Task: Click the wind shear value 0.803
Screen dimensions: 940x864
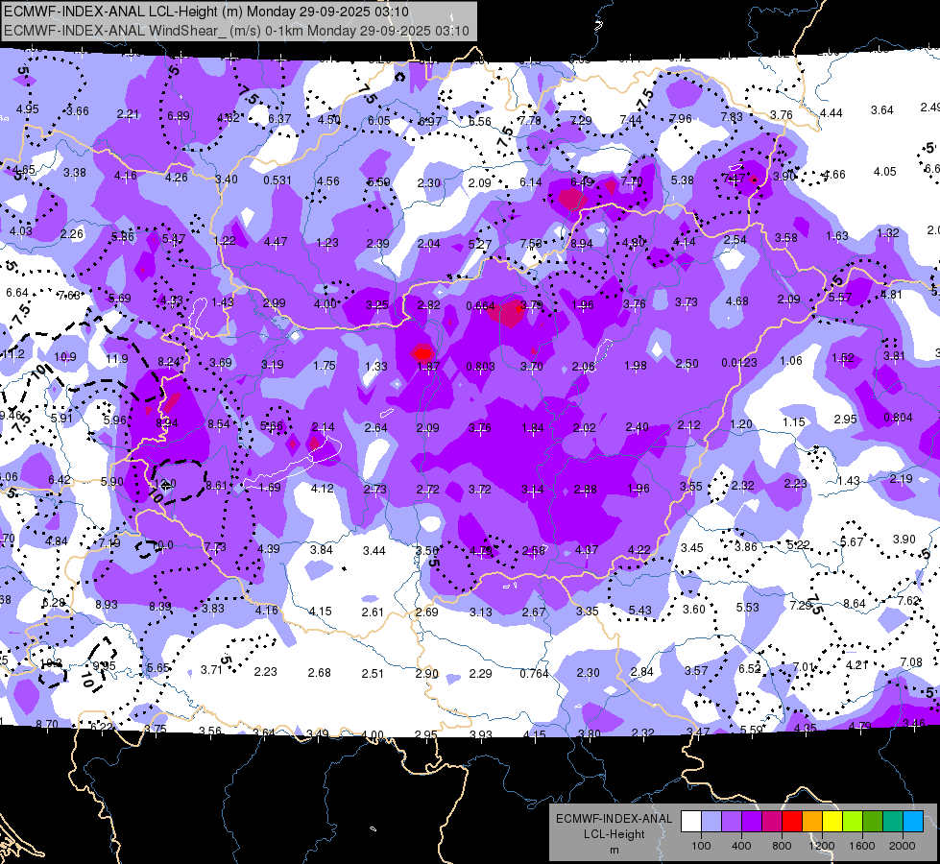Action: (480, 367)
